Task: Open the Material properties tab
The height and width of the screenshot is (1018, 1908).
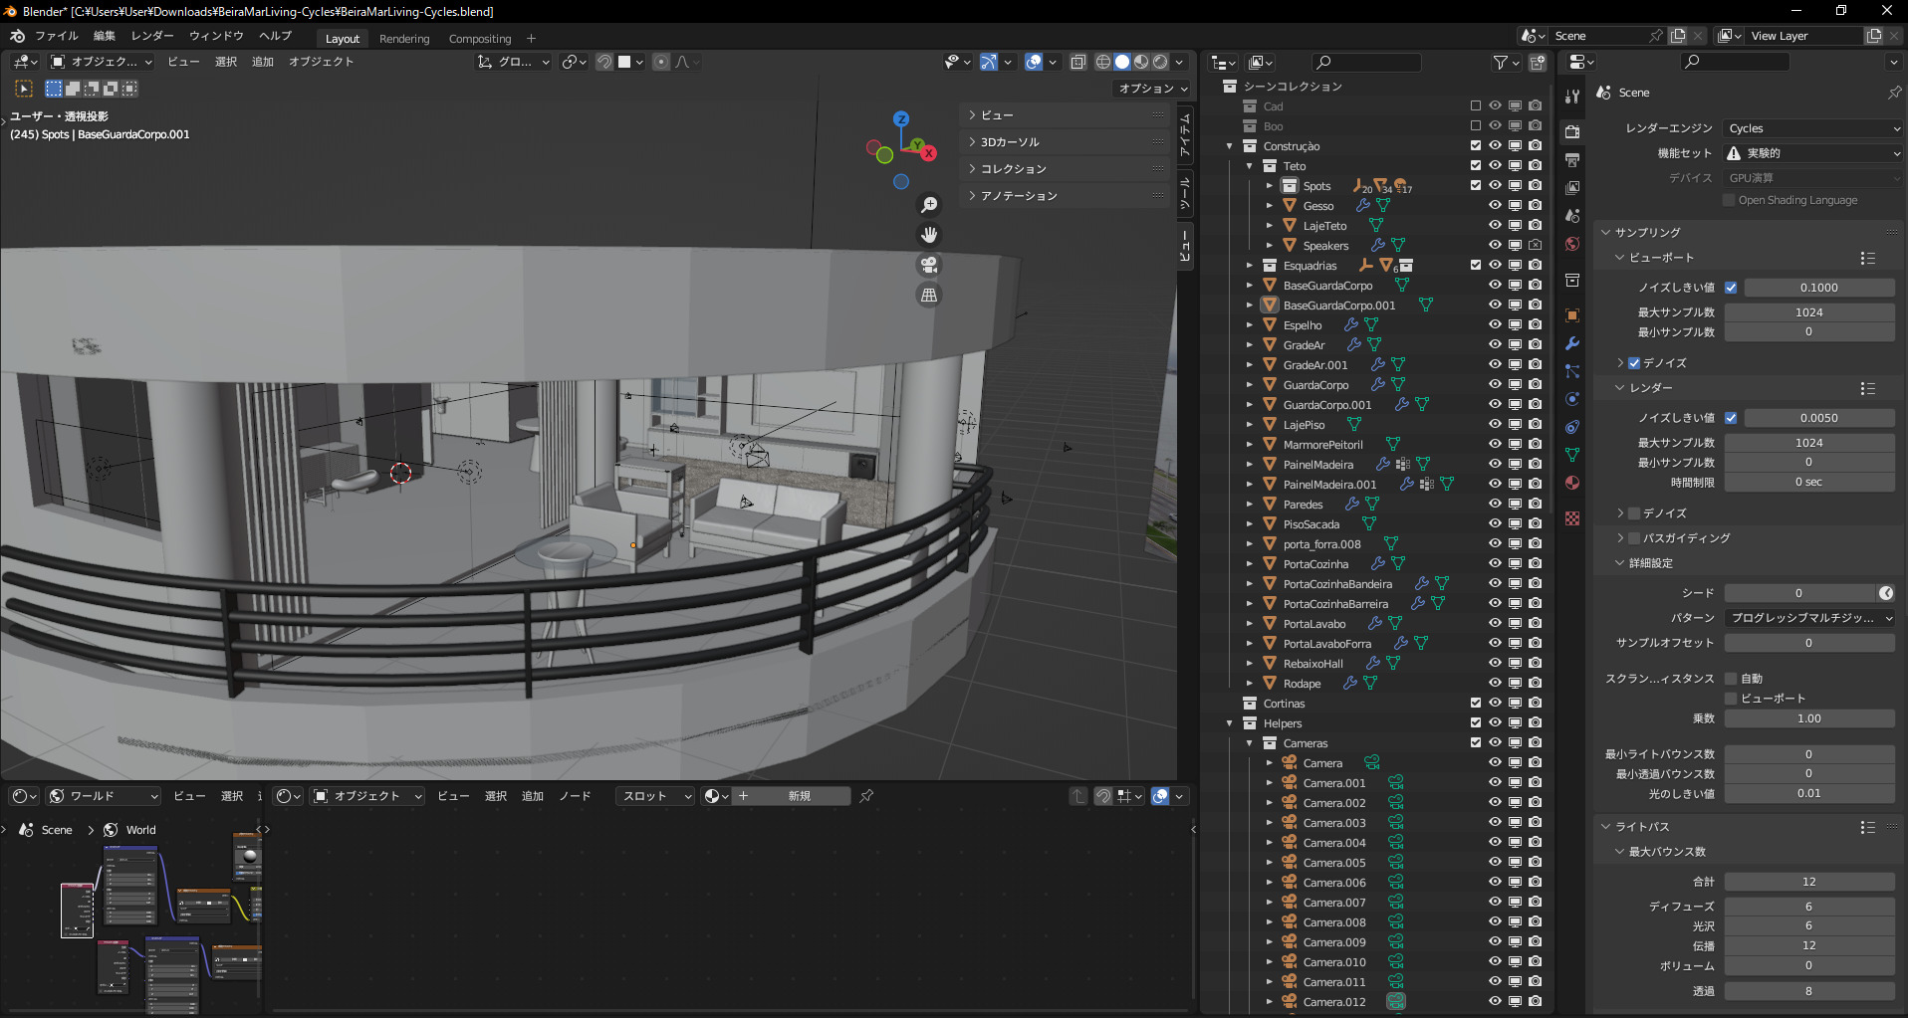Action: coord(1572,483)
